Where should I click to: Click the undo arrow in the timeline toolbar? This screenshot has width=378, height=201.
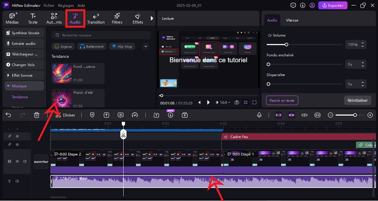[x=8, y=115]
